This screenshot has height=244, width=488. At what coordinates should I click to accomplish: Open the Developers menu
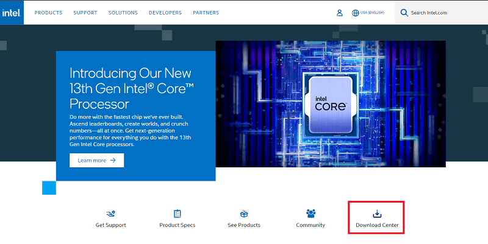click(x=165, y=13)
